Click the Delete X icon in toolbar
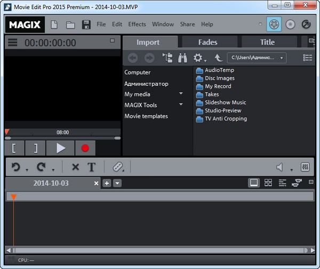This screenshot has width=320, height=269. pos(75,167)
